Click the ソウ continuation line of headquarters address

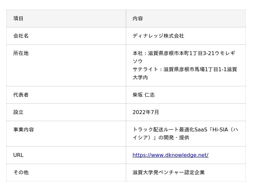point(138,61)
